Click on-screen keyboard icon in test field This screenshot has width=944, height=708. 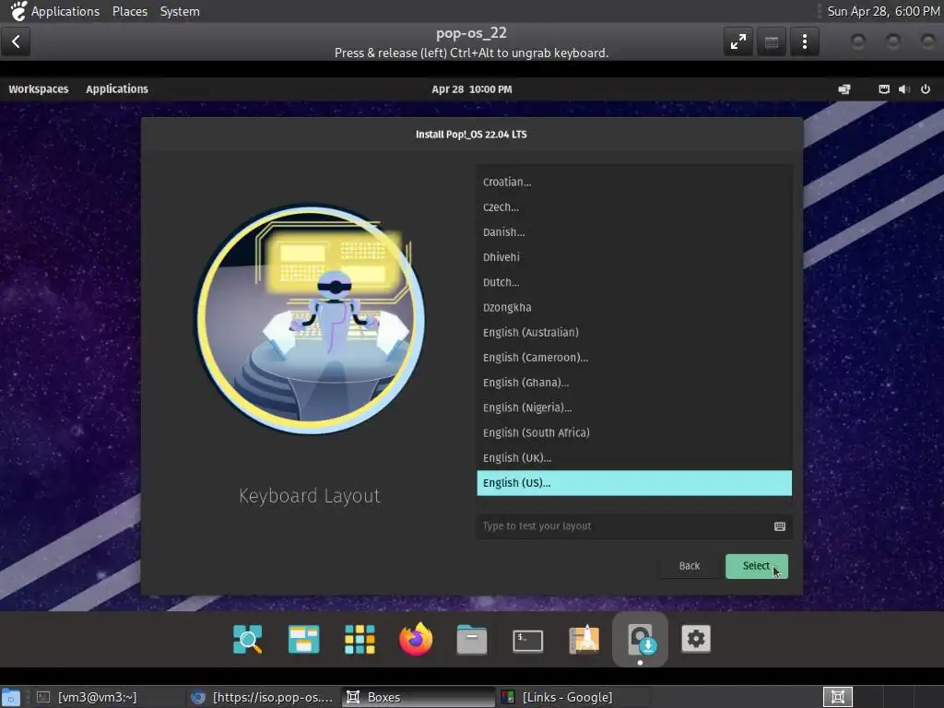(780, 526)
